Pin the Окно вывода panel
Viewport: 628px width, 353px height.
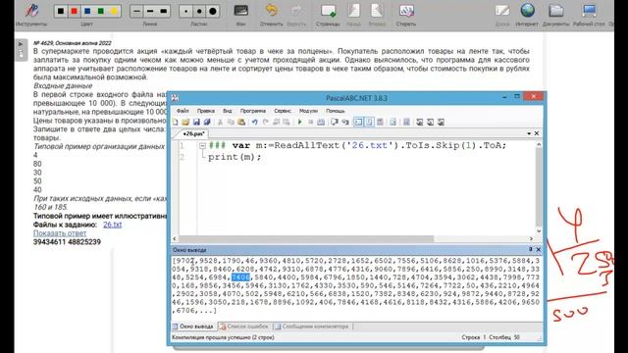530,249
